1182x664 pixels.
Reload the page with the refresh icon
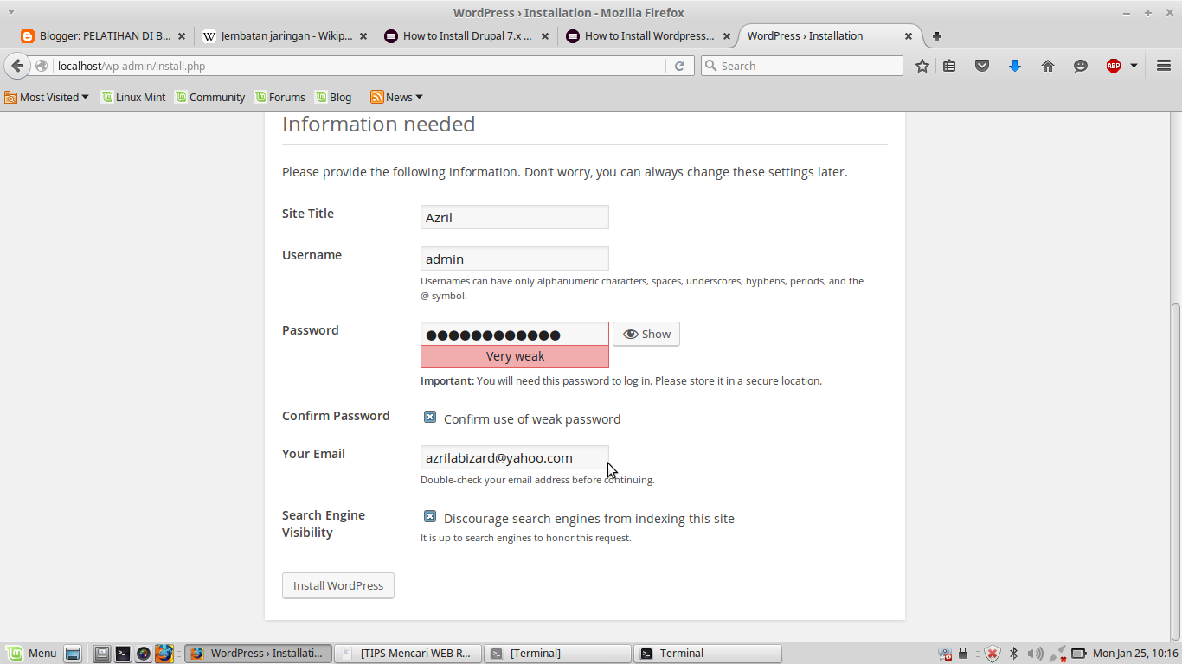point(680,66)
